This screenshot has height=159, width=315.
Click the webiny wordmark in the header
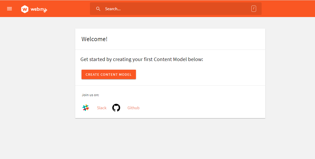39,9
